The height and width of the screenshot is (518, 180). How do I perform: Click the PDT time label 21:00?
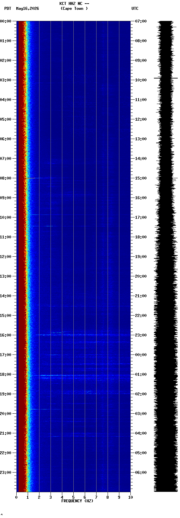coord(6,433)
